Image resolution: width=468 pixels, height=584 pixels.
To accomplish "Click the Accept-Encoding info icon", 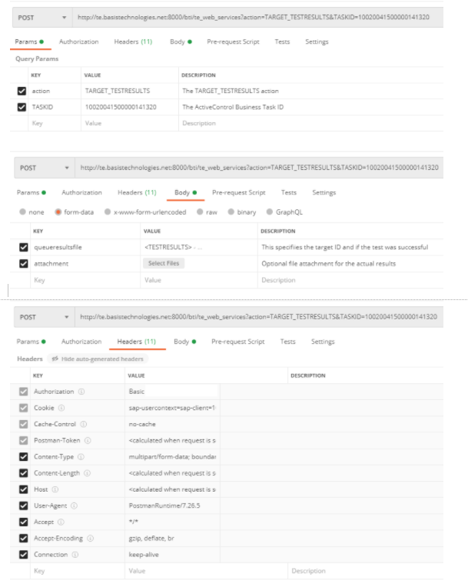I will [91, 538].
